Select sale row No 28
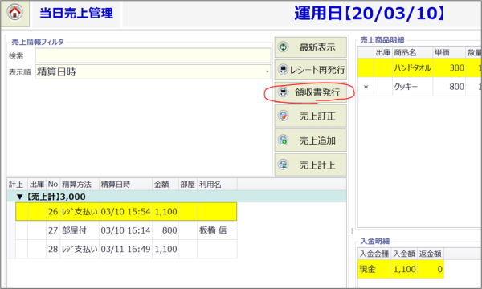Screen dimensions: 482x289 coord(126,249)
